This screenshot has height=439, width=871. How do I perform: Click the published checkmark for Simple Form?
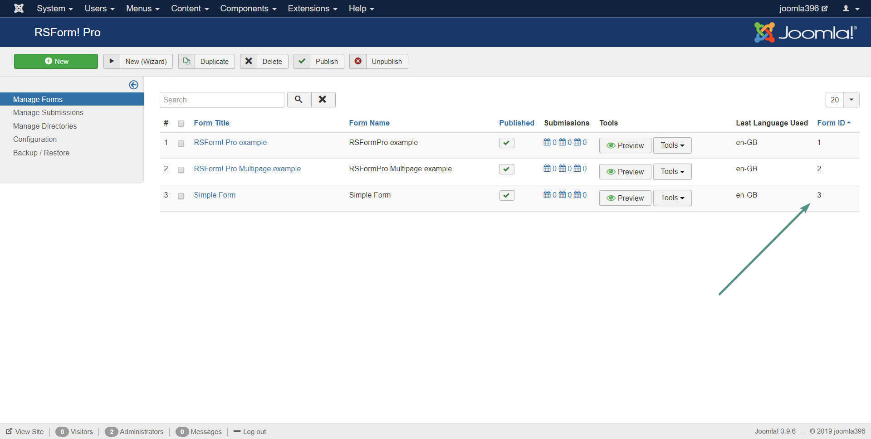point(506,195)
